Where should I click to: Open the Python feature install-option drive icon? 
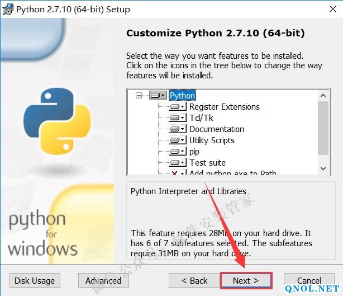point(158,96)
